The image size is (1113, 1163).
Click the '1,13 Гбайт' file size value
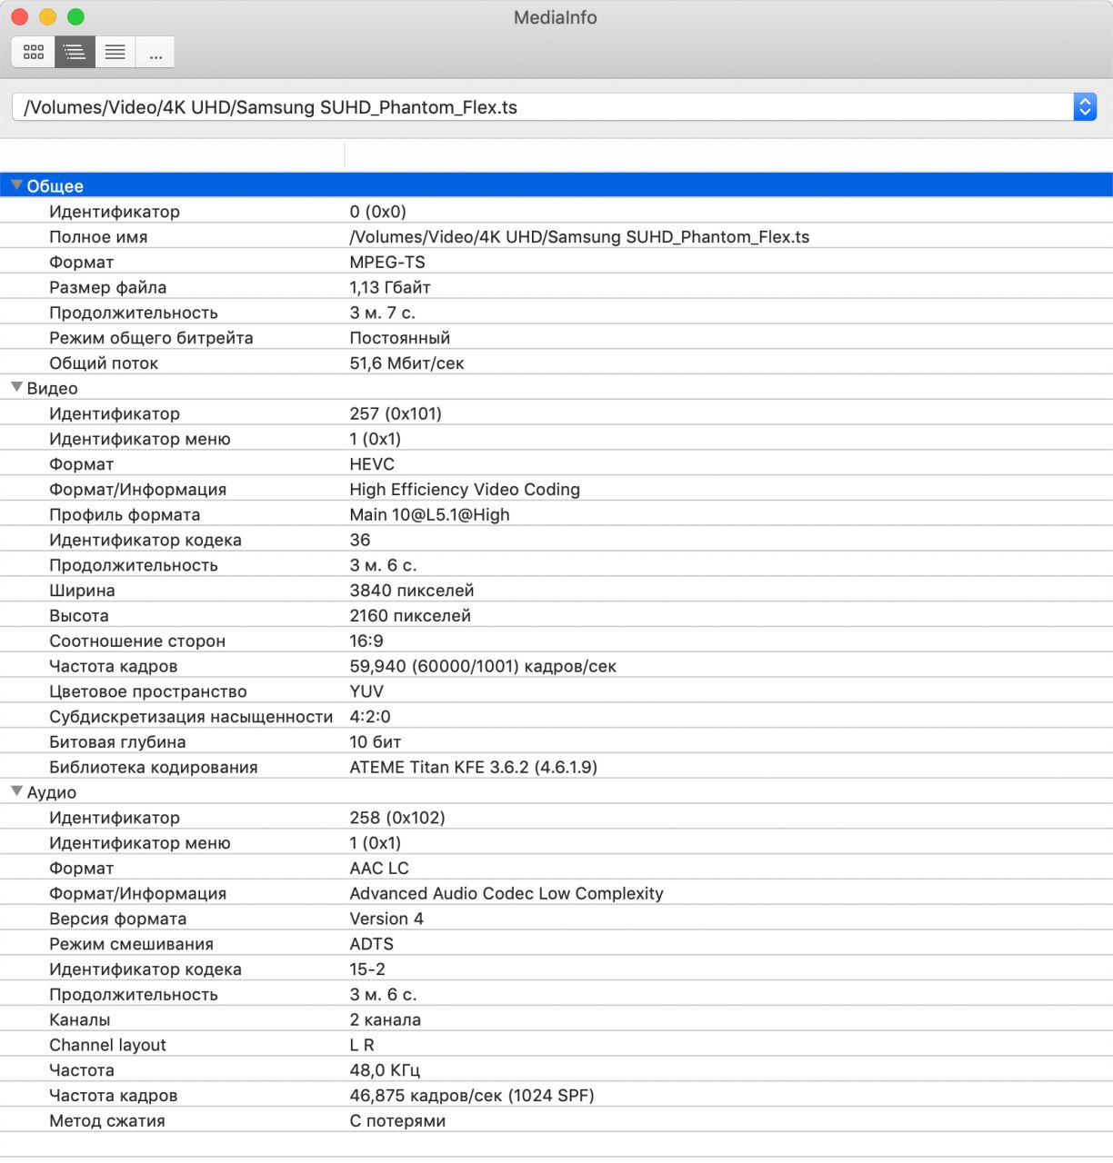click(390, 287)
